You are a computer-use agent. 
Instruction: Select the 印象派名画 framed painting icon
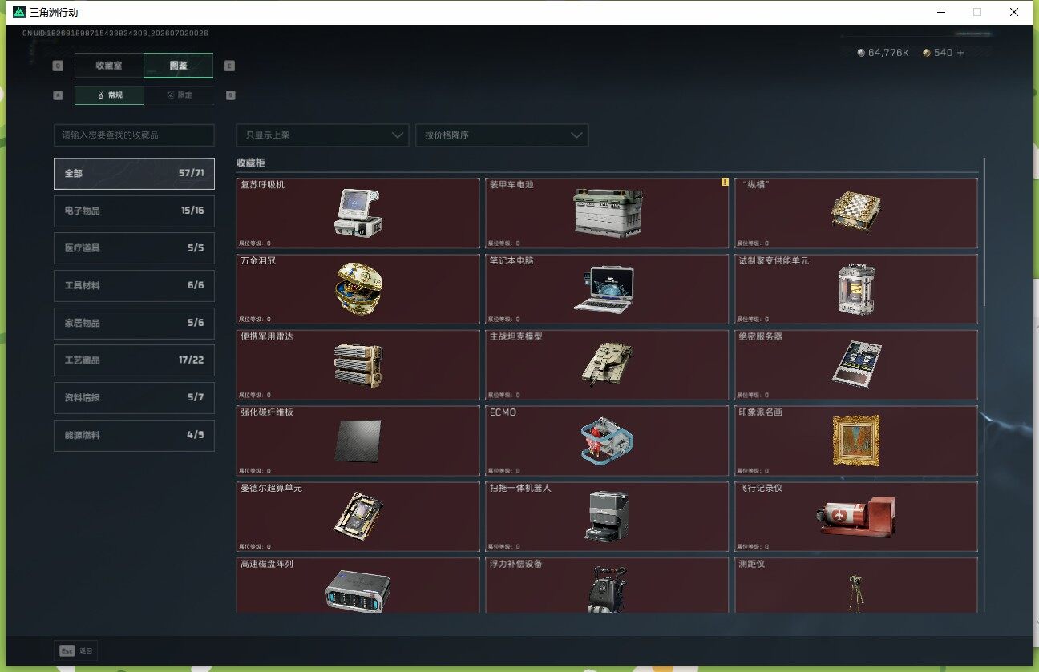click(x=856, y=441)
